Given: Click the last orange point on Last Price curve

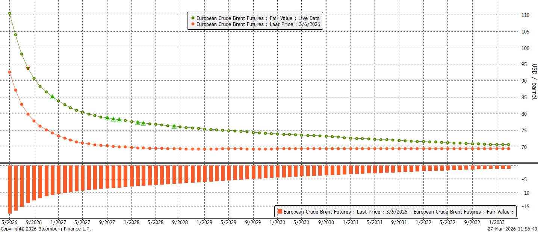Looking at the screenshot, I should click(x=508, y=149).
